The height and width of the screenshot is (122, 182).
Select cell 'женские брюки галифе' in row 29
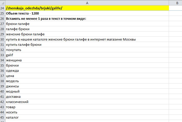pyautogui.click(x=87, y=34)
